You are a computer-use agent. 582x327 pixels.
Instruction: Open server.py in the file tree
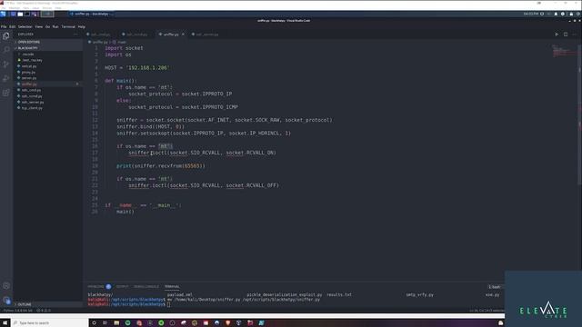(x=29, y=78)
